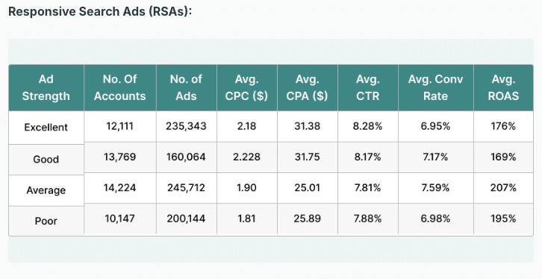
Task: Select the 31.38 CPA value
Action: [308, 126]
